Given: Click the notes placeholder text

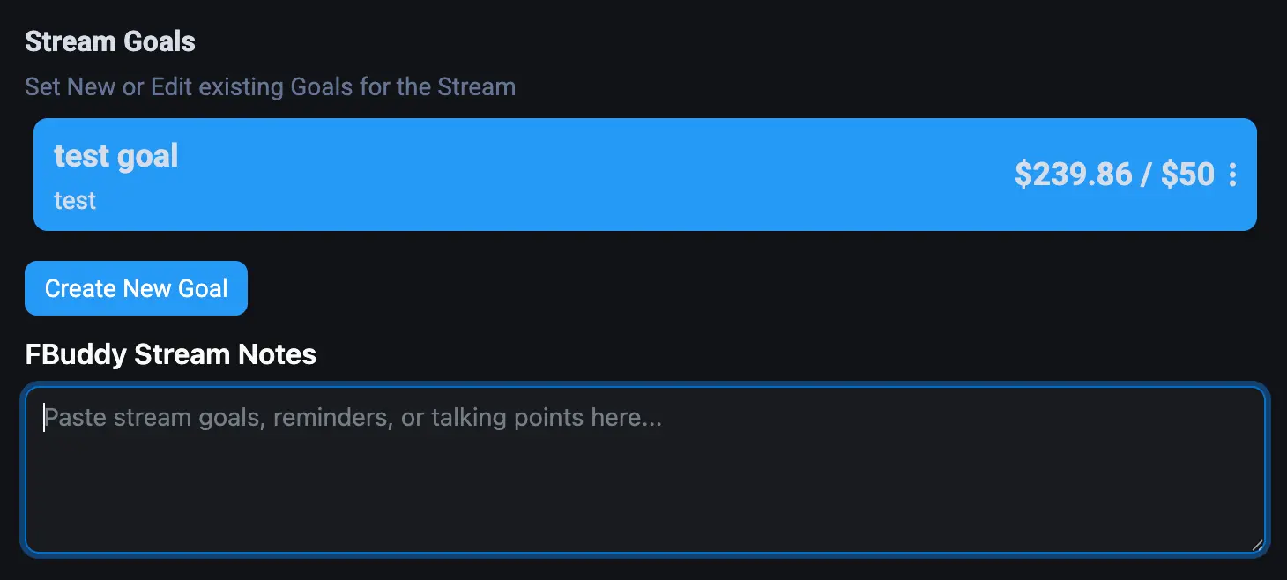Looking at the screenshot, I should (x=353, y=417).
